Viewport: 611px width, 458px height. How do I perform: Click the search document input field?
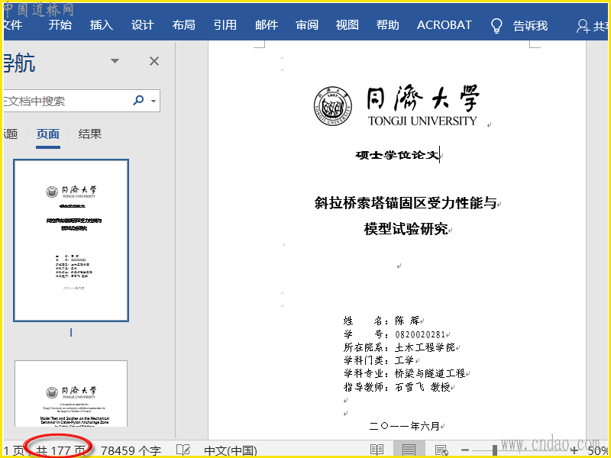[66, 101]
